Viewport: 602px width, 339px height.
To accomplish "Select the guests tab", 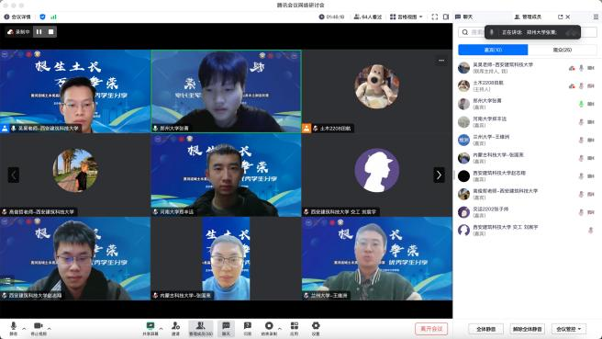I will (x=493, y=50).
